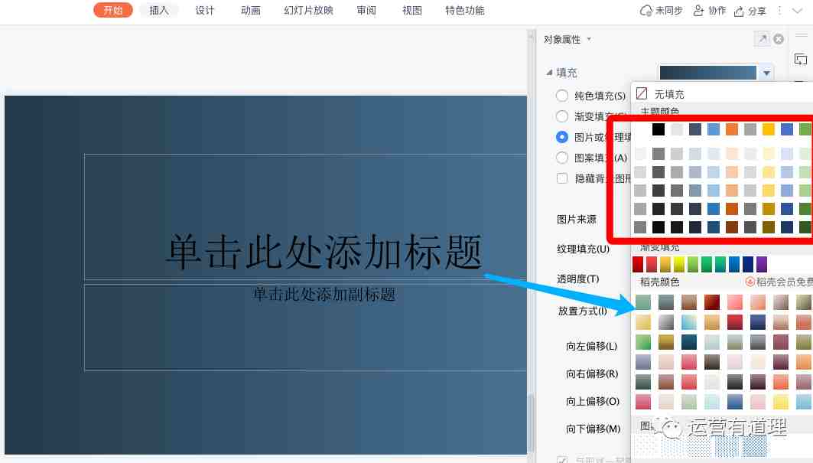Click the 无填充 crossed-box icon
Viewport: 813px width, 463px height.
pos(642,93)
